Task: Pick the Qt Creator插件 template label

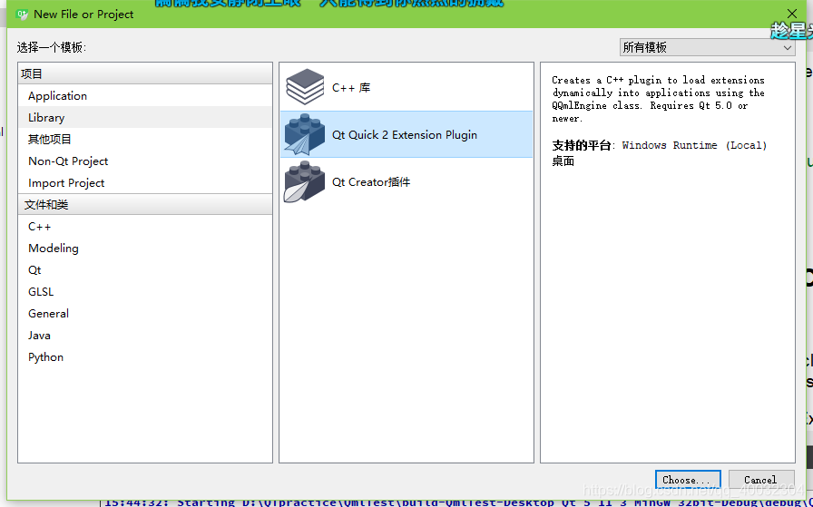Action: tap(371, 182)
